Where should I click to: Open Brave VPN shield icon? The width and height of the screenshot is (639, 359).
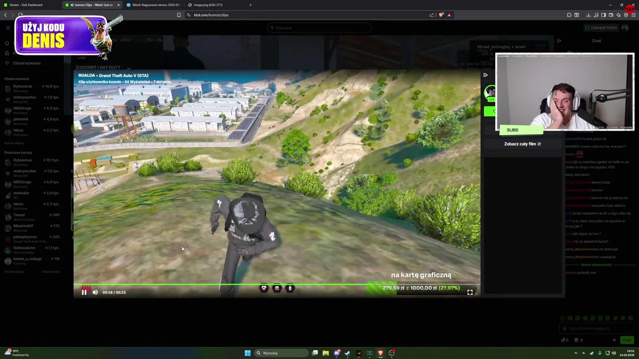click(626, 15)
